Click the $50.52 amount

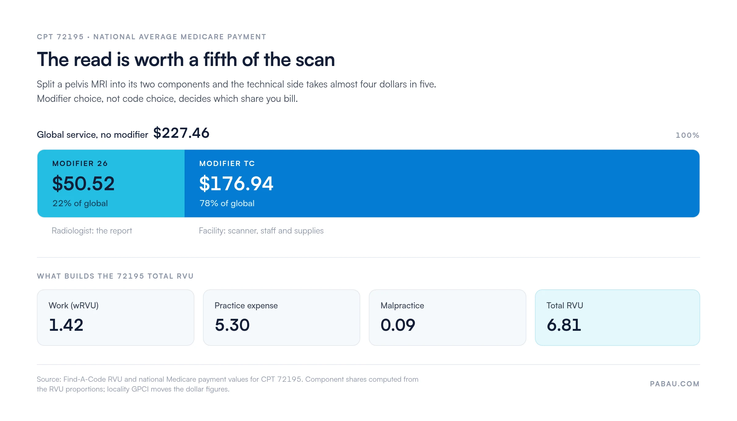click(84, 183)
